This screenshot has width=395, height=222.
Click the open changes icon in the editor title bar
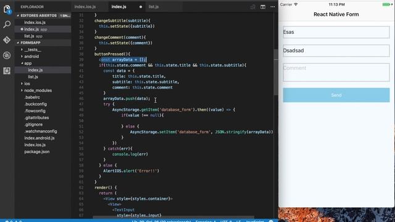pyautogui.click(x=253, y=7)
